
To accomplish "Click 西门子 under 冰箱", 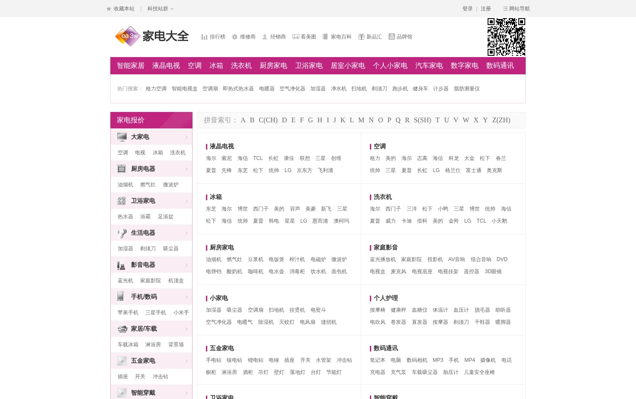I will click(x=261, y=209).
